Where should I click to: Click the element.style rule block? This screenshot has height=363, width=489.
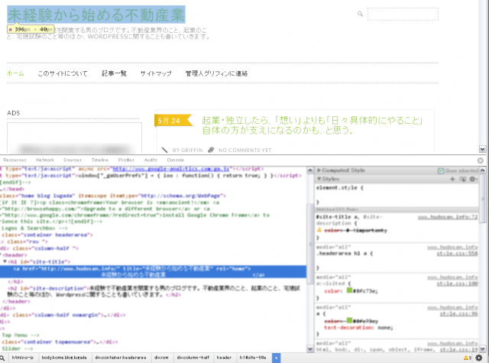coord(397,195)
